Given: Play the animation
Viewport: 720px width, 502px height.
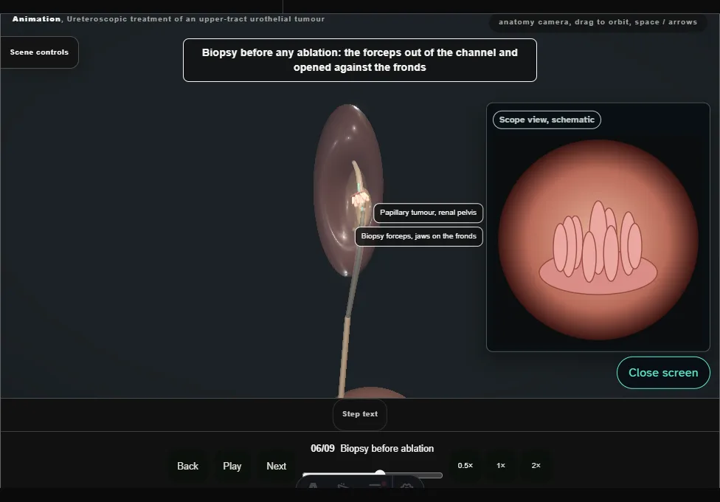Looking at the screenshot, I should click(x=232, y=466).
